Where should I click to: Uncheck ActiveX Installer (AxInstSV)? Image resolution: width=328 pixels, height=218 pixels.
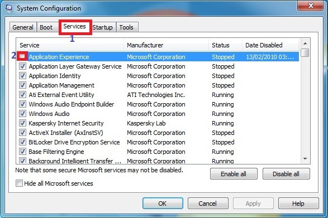(x=22, y=133)
